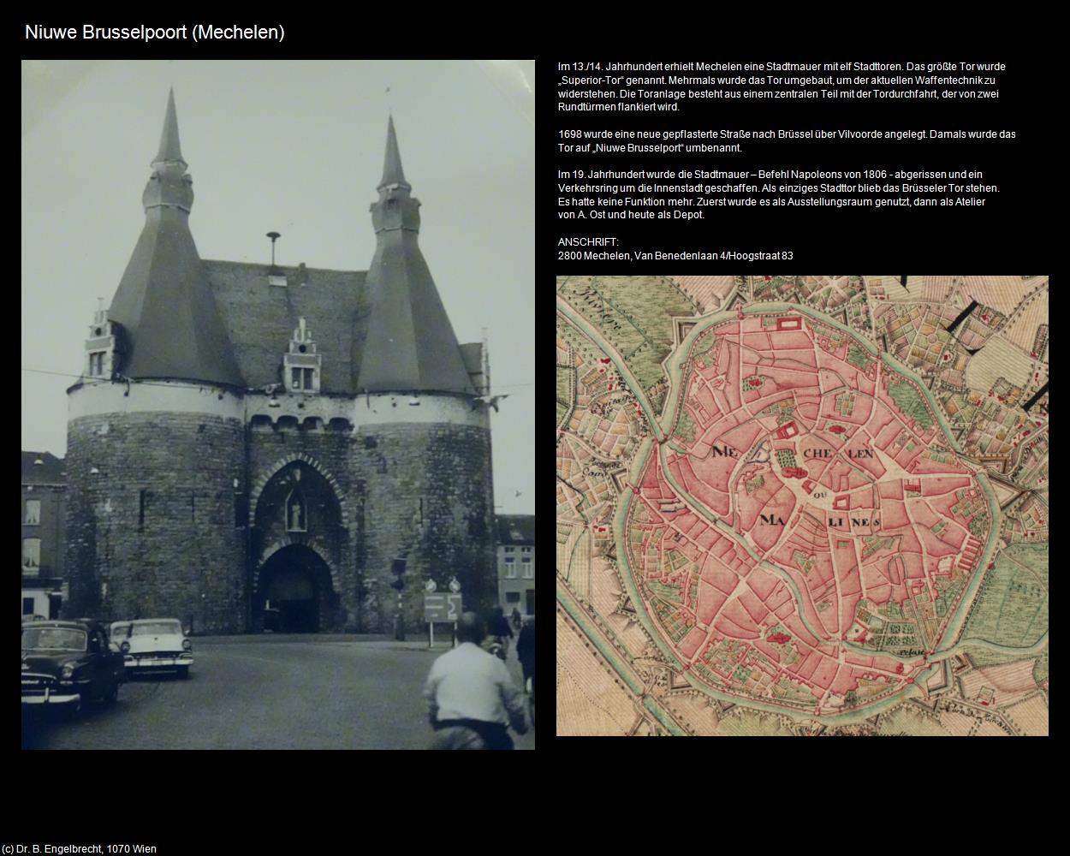Click the paragraph starting 'Im 13./14. Jahrhundert'
The image size is (1070, 856).
782,86
